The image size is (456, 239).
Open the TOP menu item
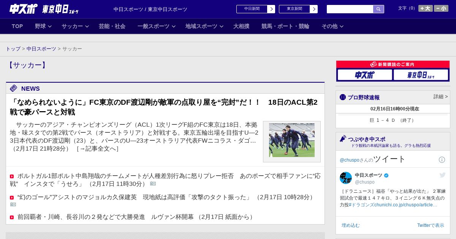[x=17, y=26]
